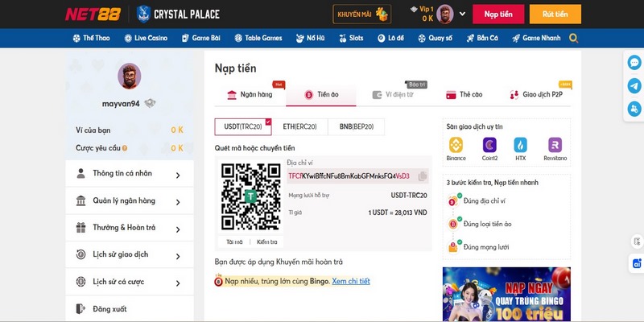Click the Thưởng & Hoàn trả gift icon

81,228
